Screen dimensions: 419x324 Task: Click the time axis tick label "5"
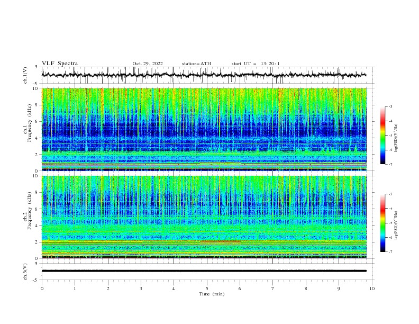pos(207,289)
